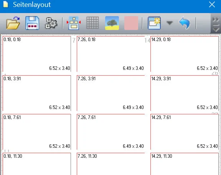Image resolution: width=221 pixels, height=175 pixels.
Task: Expand the small black dropdown arrow
Action: click(170, 23)
